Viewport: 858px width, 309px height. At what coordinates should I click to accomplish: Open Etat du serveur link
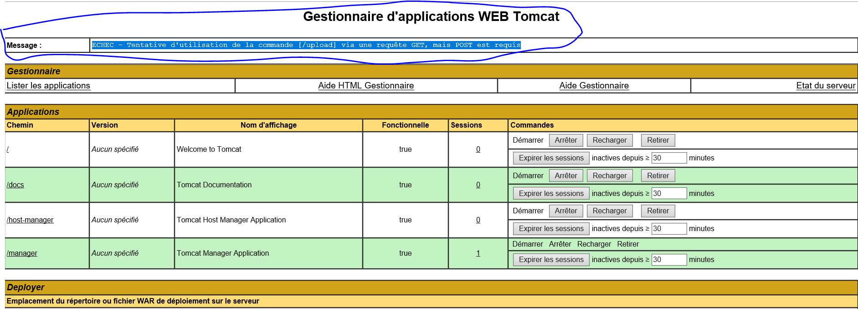(826, 86)
